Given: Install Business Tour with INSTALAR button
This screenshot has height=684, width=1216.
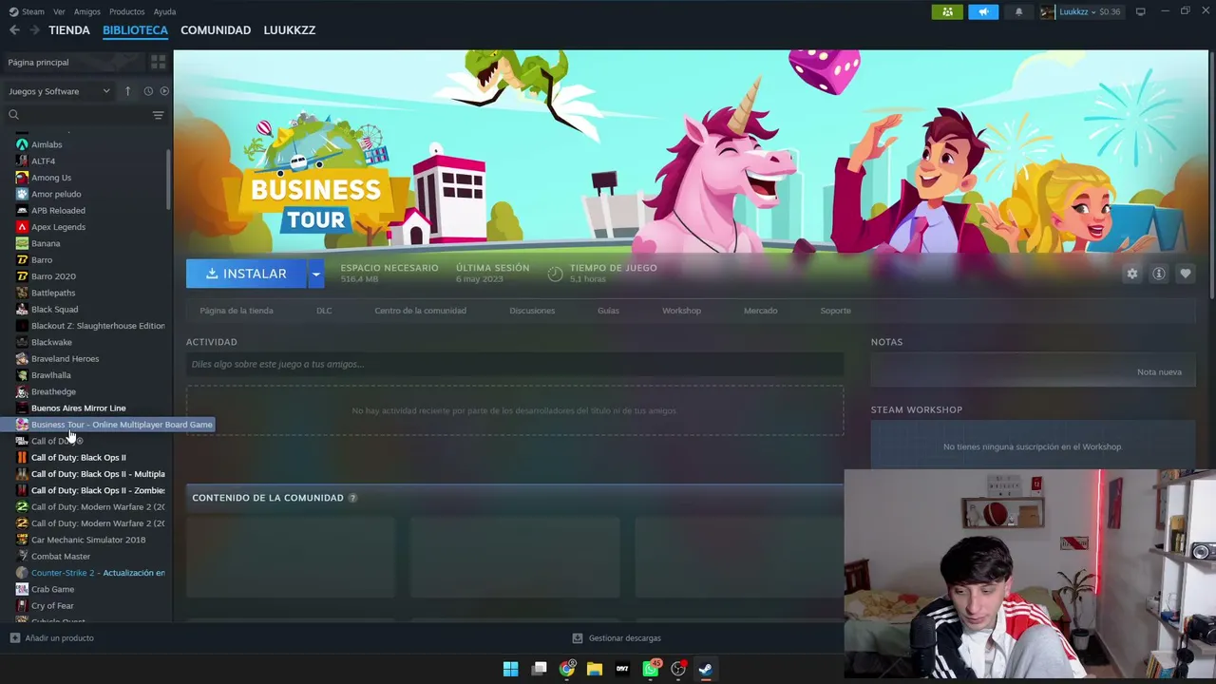Looking at the screenshot, I should [246, 274].
